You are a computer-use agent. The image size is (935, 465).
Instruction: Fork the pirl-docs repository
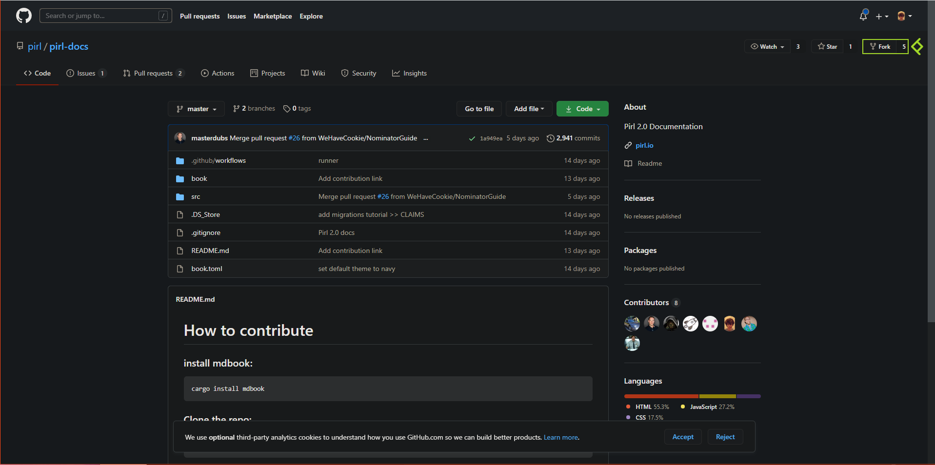pyautogui.click(x=880, y=46)
